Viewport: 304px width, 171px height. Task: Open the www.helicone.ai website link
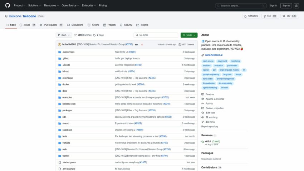coord(214,55)
